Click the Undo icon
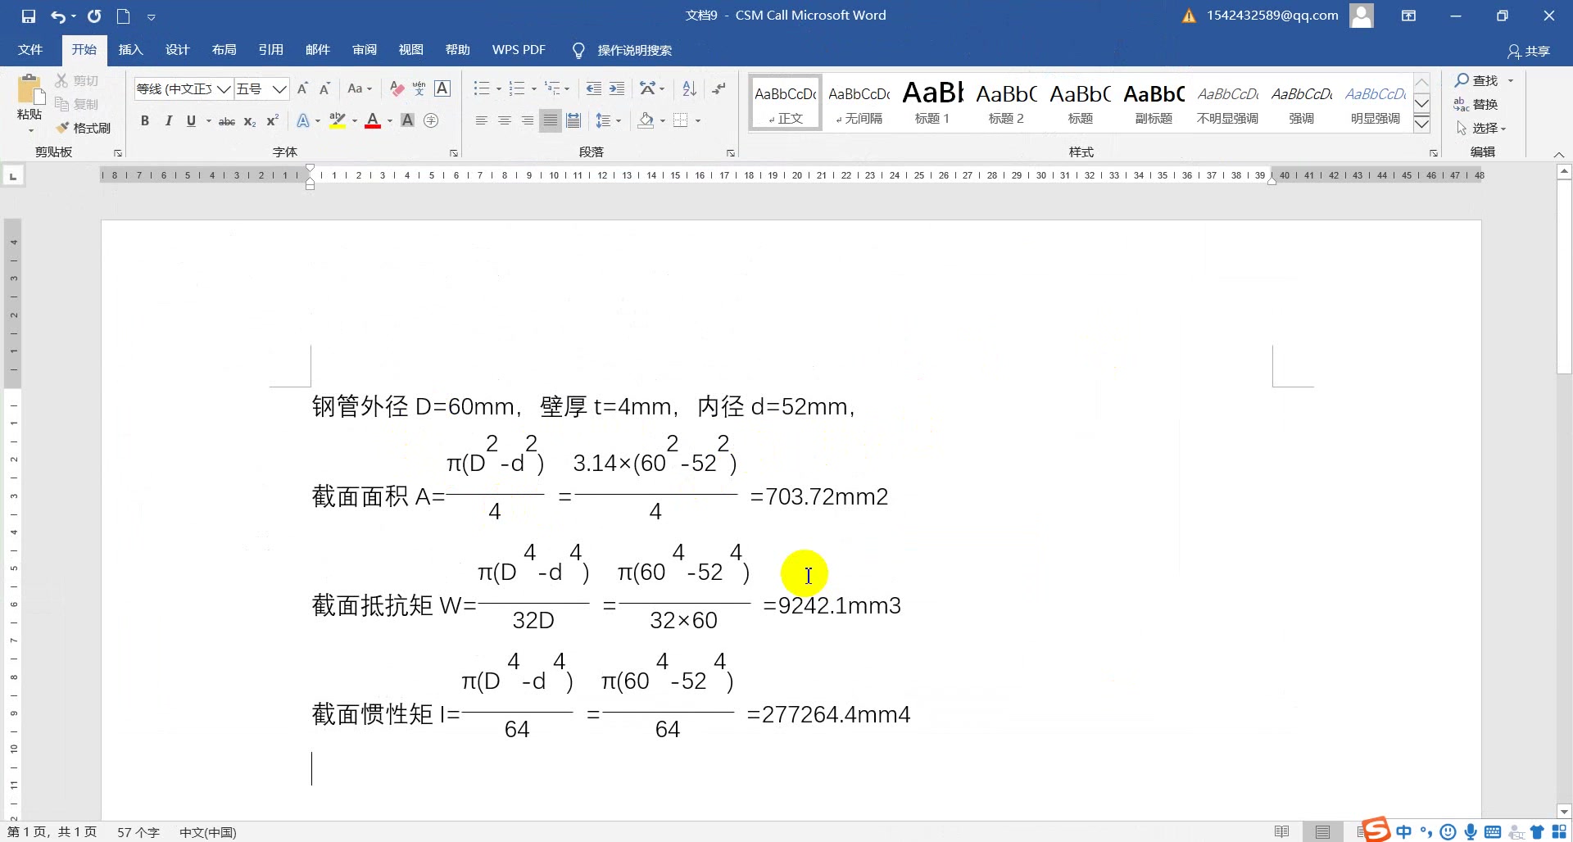 coord(57,16)
